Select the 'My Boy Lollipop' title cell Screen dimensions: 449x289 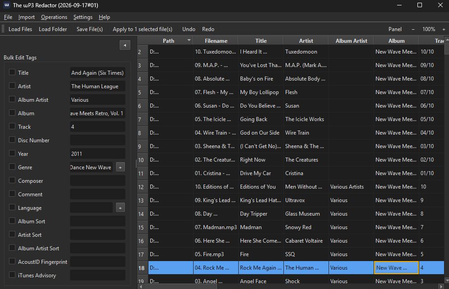pos(261,92)
